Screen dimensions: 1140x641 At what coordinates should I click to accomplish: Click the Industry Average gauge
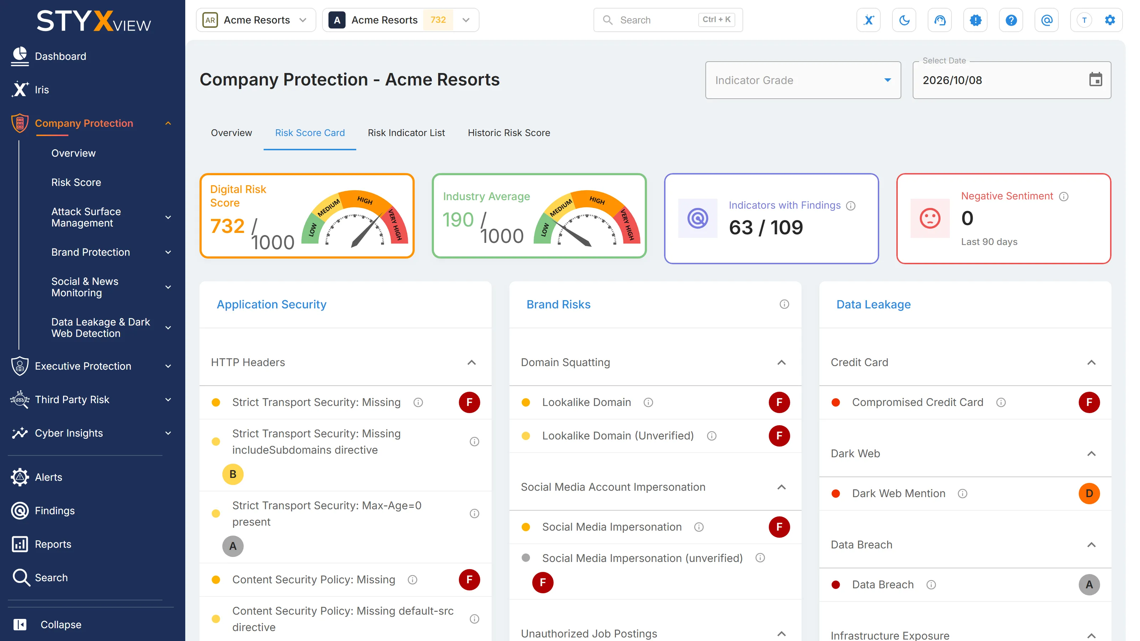[x=587, y=218]
